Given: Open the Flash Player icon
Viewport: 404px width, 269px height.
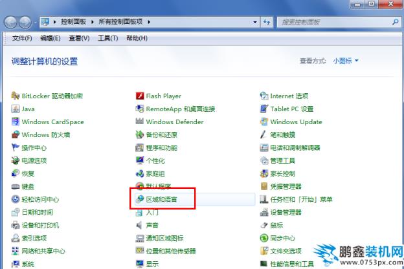Looking at the screenshot, I should click(140, 96).
